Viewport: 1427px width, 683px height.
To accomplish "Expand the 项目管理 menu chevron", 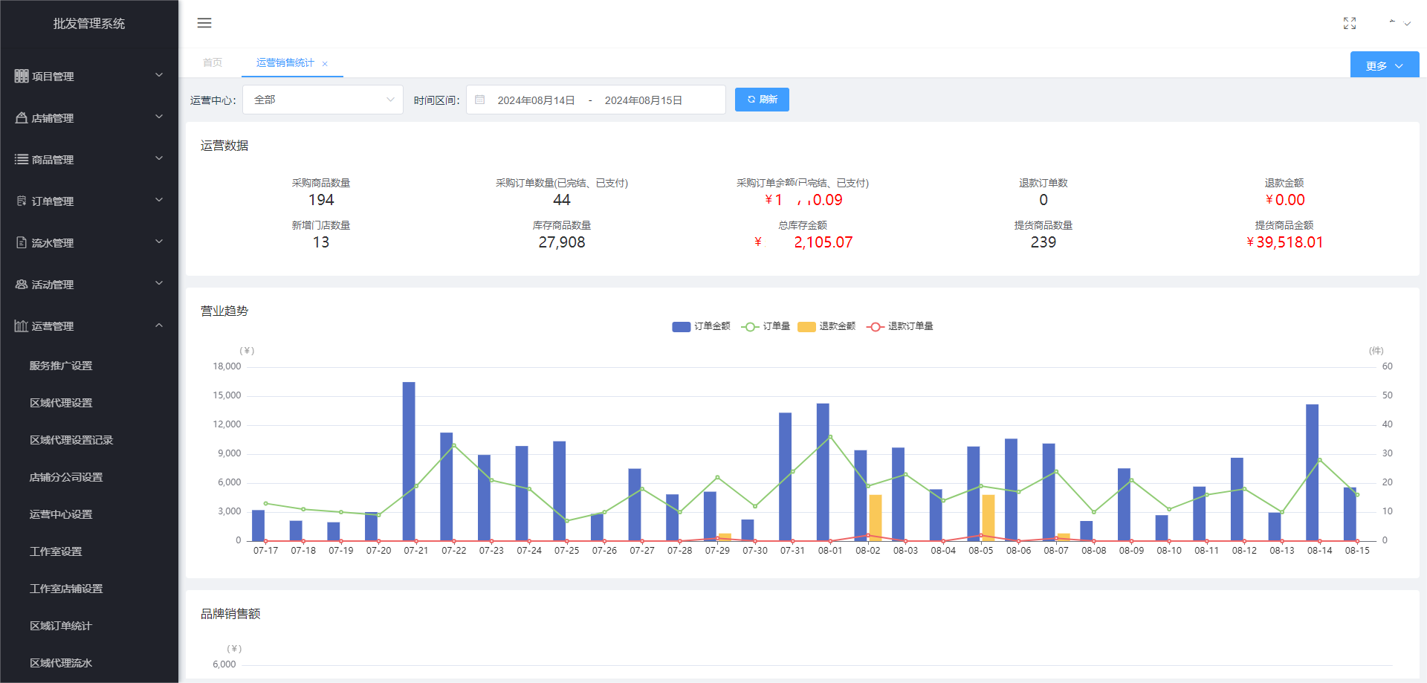I will [x=159, y=75].
